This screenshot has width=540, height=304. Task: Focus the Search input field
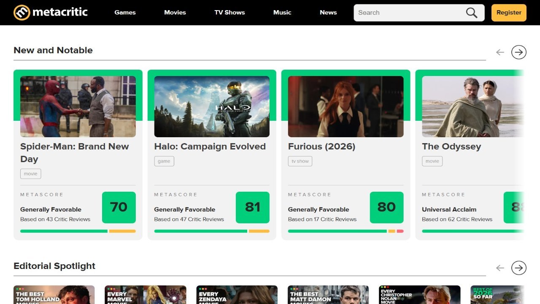coord(409,13)
